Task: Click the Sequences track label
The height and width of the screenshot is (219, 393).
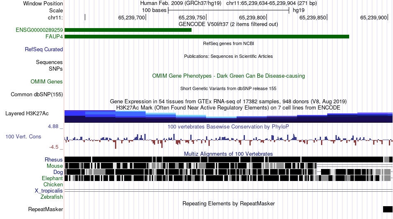Action: point(49,62)
